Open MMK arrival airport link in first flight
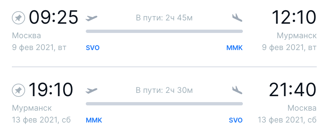The width and height of the screenshot is (328, 137). pyautogui.click(x=235, y=48)
